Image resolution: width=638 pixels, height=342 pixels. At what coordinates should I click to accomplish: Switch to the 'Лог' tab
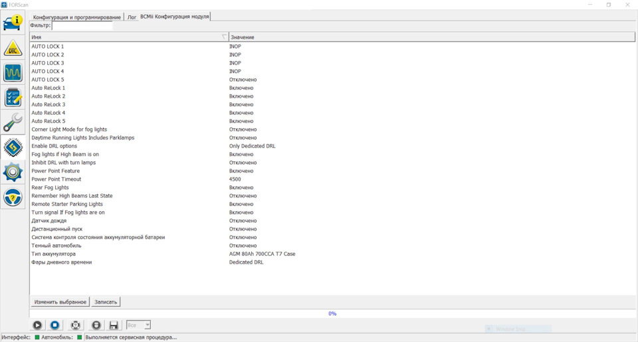point(132,17)
